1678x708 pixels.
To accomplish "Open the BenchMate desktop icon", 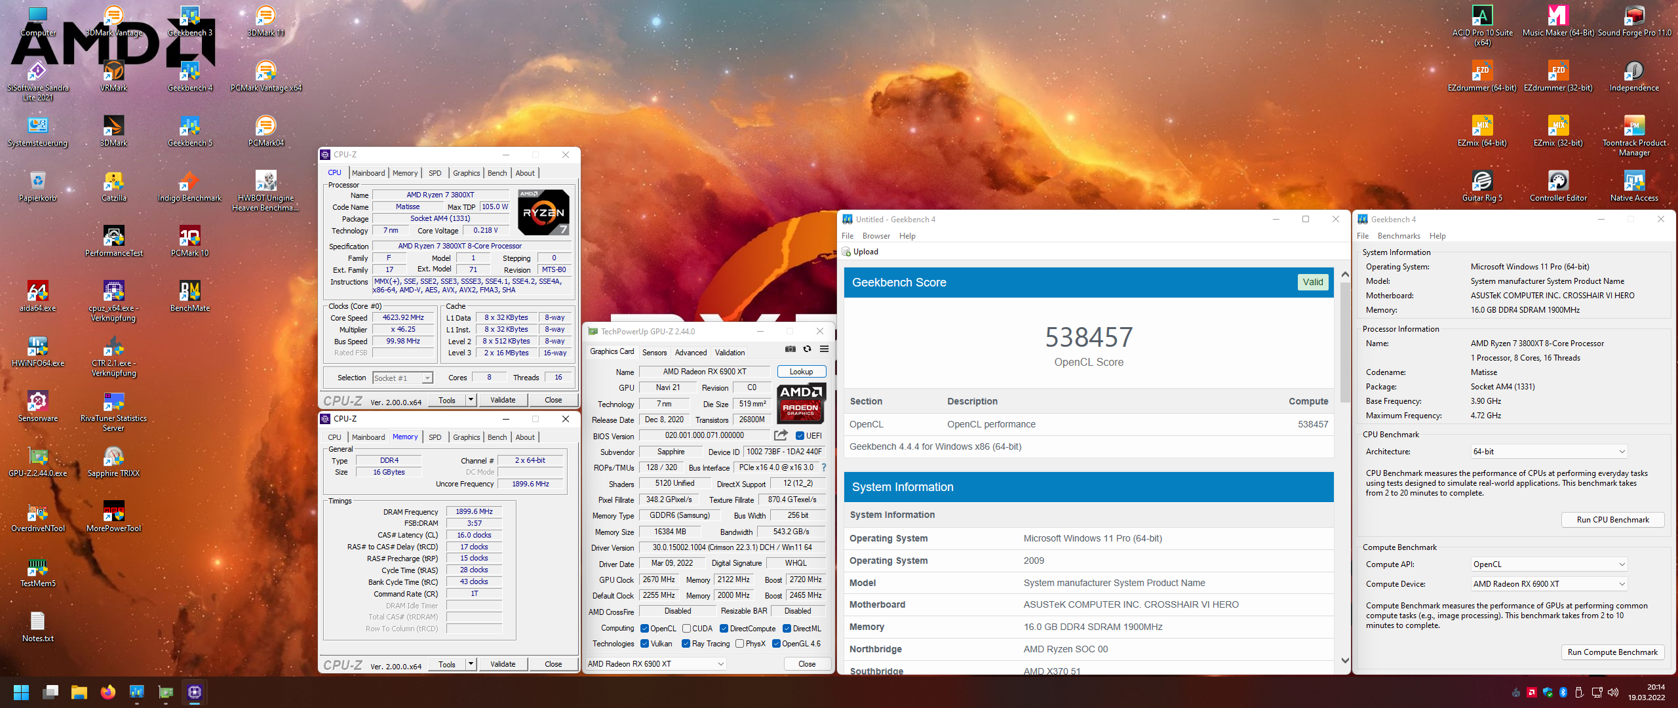I will pyautogui.click(x=190, y=296).
